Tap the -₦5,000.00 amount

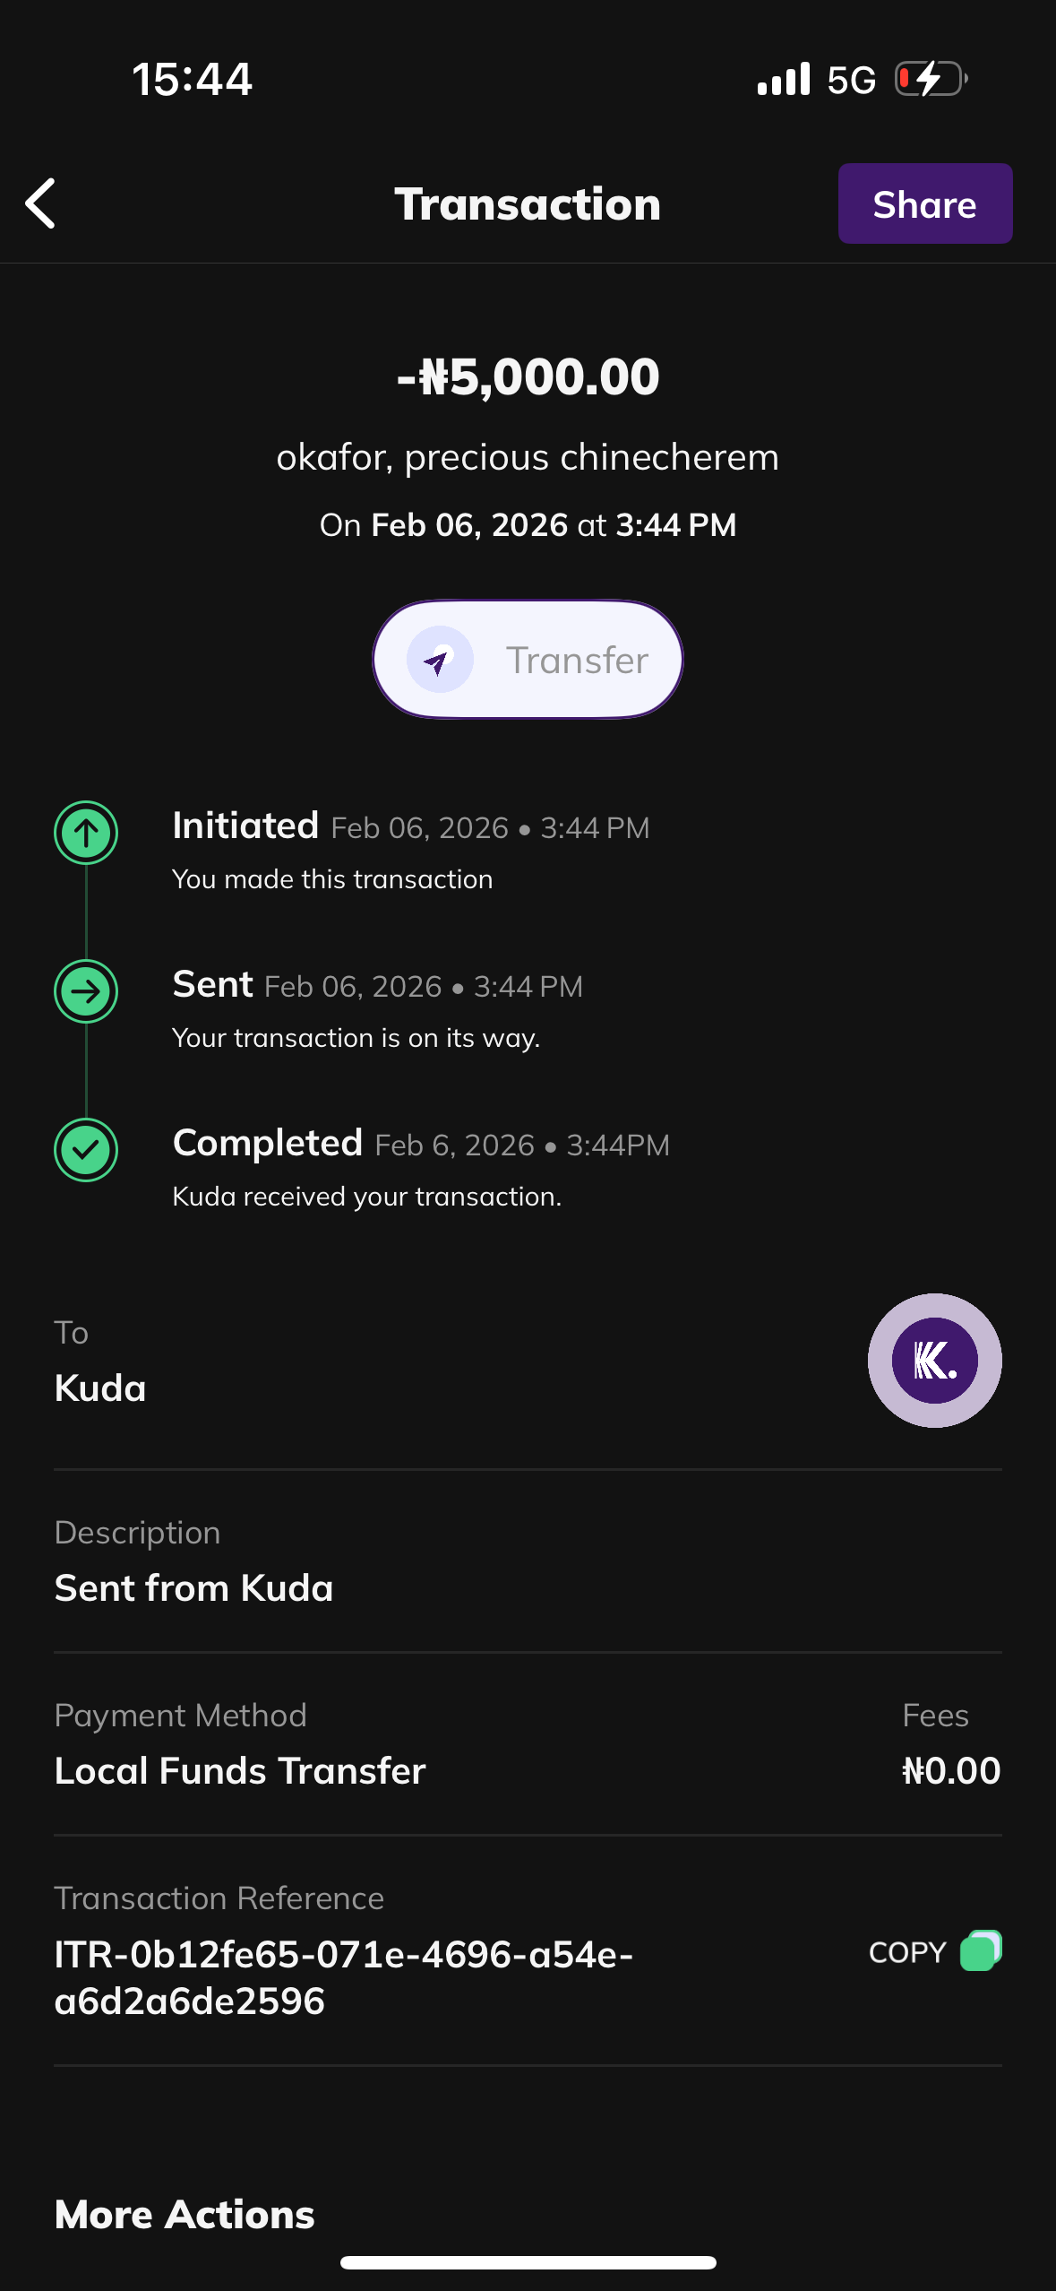click(528, 376)
